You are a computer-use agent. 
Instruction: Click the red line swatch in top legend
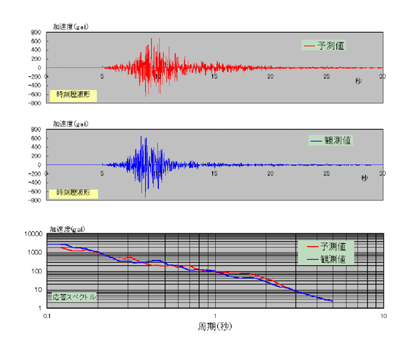pos(309,46)
